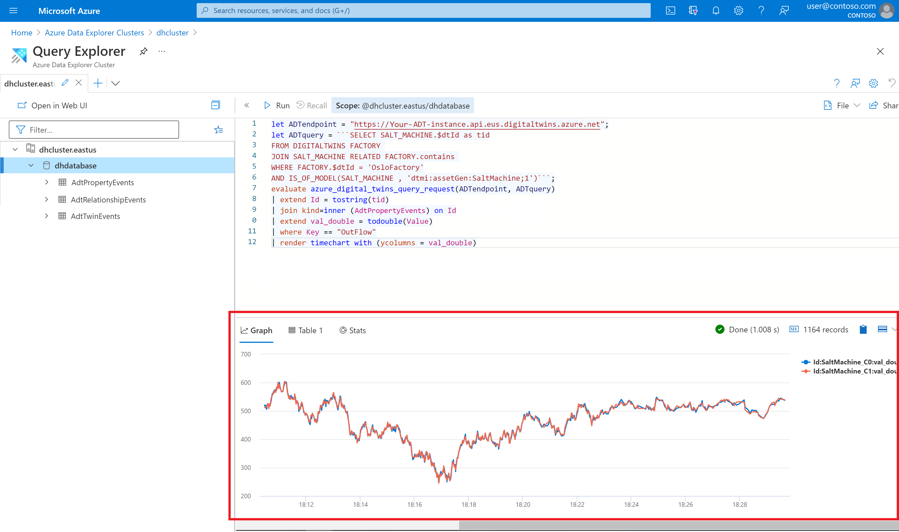Switch to the Graph results tab

(256, 331)
